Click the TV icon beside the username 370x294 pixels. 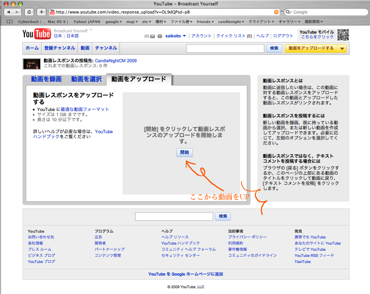coord(160,36)
